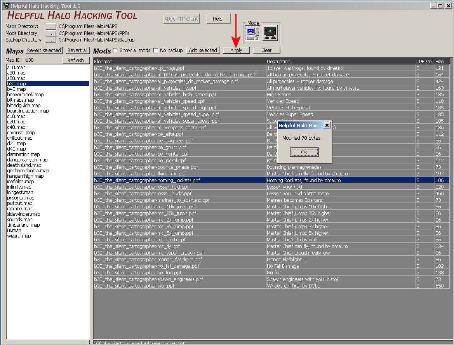
Task: Select gephyrophobia.map in the maps list
Action: click(47, 170)
